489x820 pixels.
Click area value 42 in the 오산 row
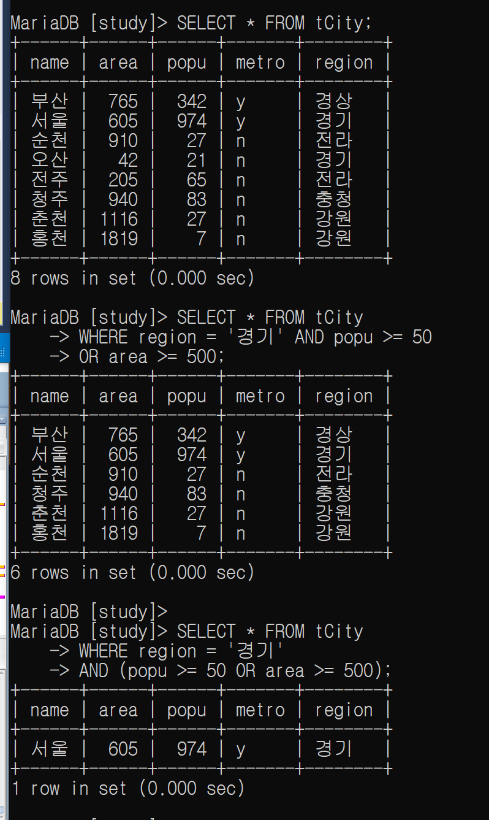[x=128, y=161]
